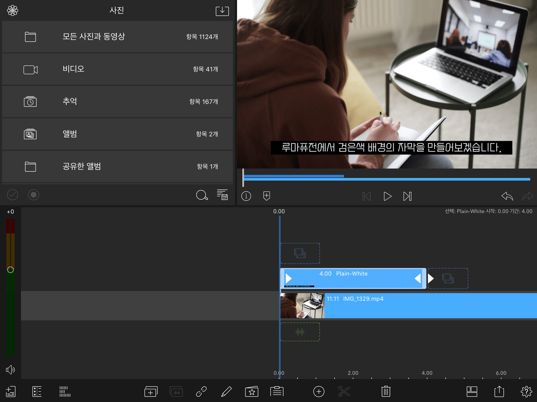Open settings help gear icon

tap(526, 392)
